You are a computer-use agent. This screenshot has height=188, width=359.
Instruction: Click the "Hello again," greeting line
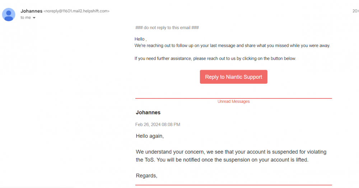(150, 136)
